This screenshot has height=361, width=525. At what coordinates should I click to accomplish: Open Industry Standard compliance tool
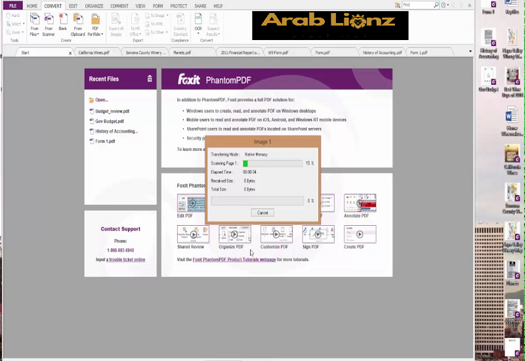[x=180, y=25]
